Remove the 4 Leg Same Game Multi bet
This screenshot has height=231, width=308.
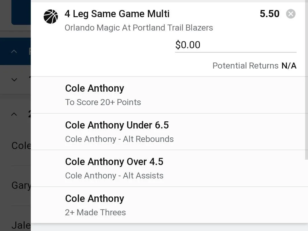click(x=291, y=14)
